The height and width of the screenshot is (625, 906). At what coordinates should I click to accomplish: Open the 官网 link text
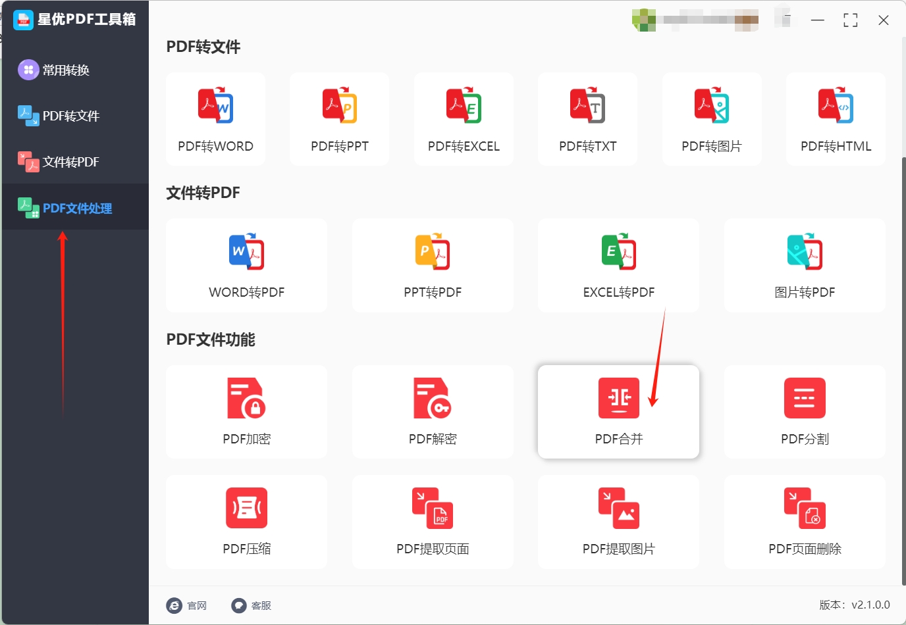tap(197, 605)
